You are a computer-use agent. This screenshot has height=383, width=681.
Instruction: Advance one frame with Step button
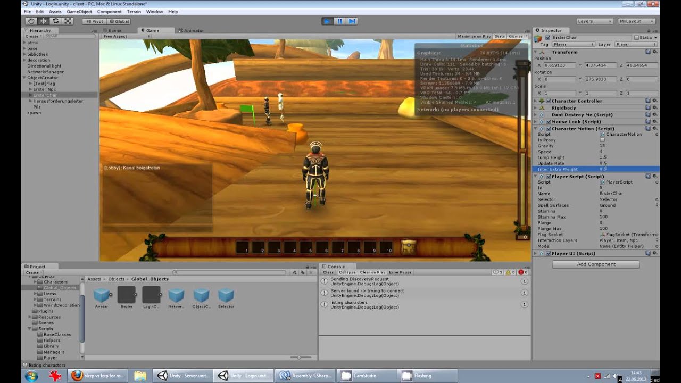[x=352, y=21]
